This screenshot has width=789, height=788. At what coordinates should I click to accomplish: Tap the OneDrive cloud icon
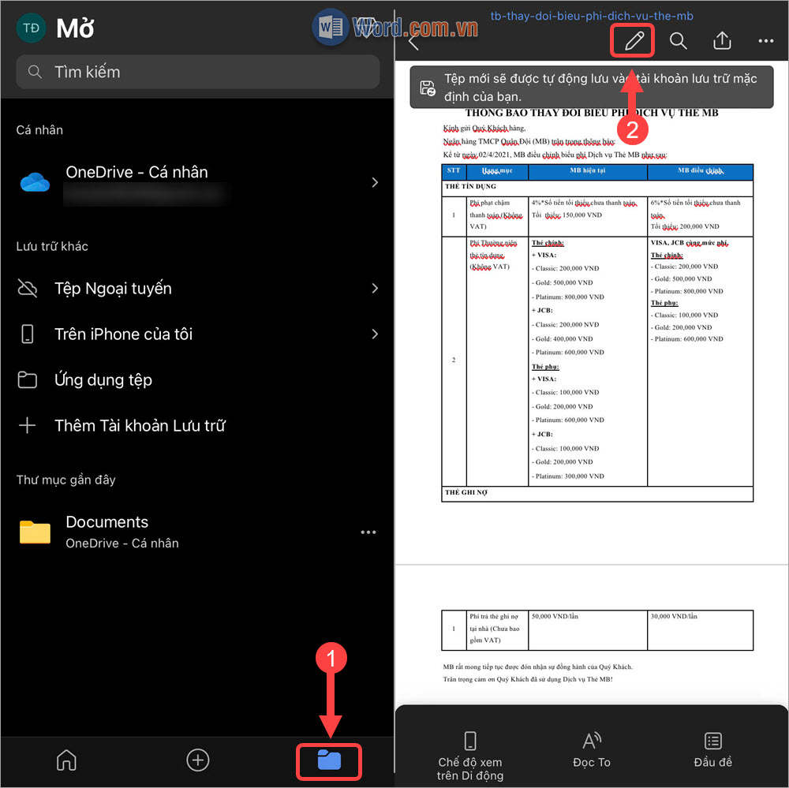(35, 182)
